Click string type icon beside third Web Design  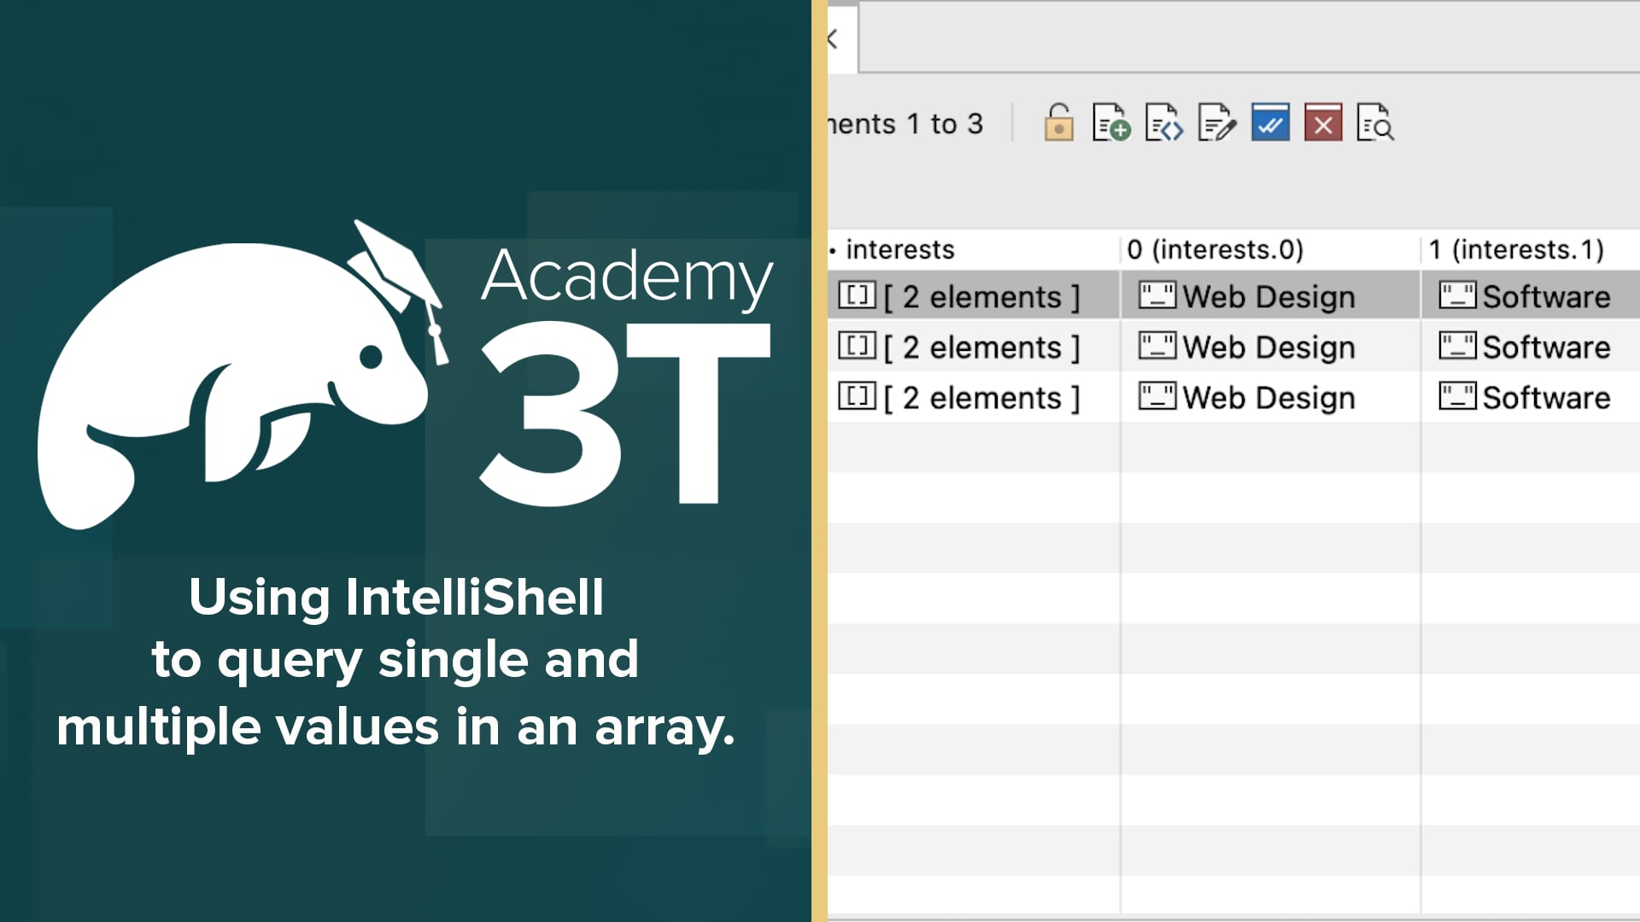(1157, 396)
